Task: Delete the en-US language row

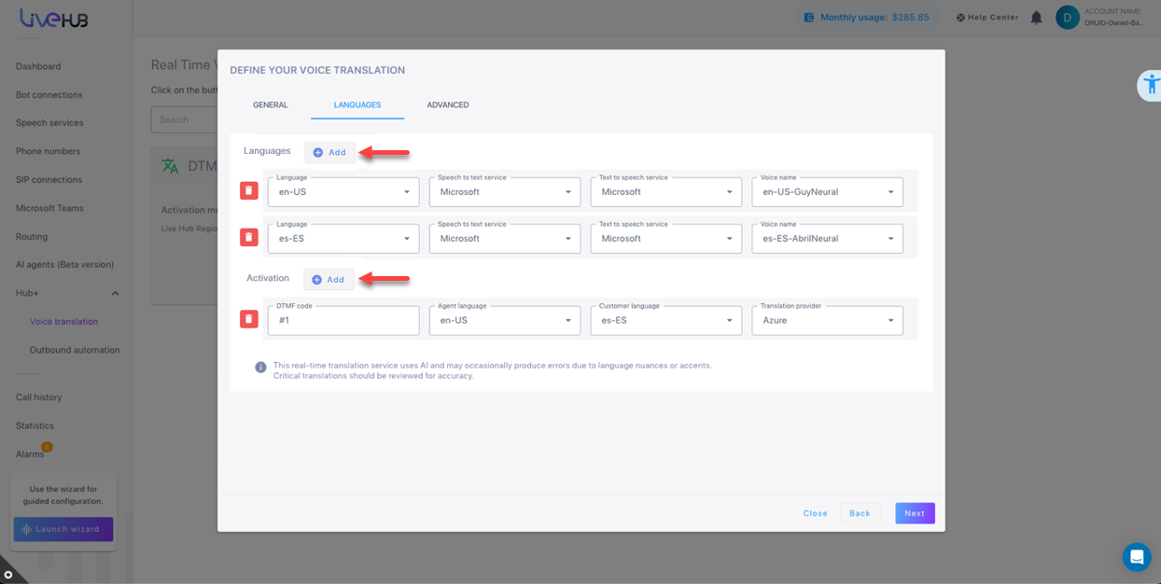Action: (x=248, y=191)
